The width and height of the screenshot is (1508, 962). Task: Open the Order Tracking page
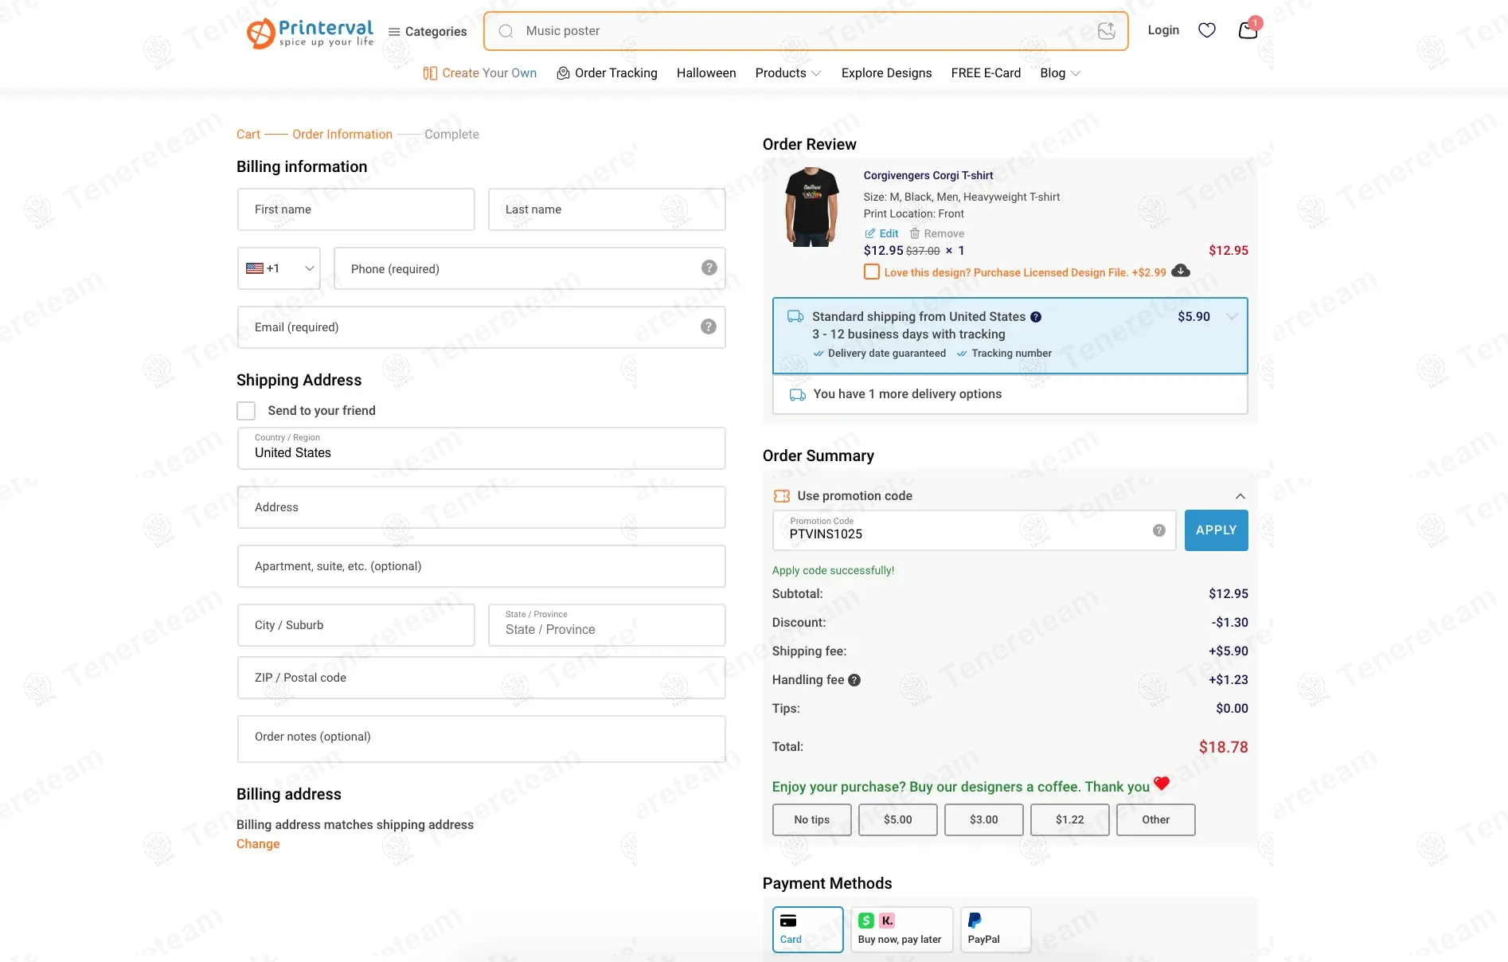click(x=607, y=73)
